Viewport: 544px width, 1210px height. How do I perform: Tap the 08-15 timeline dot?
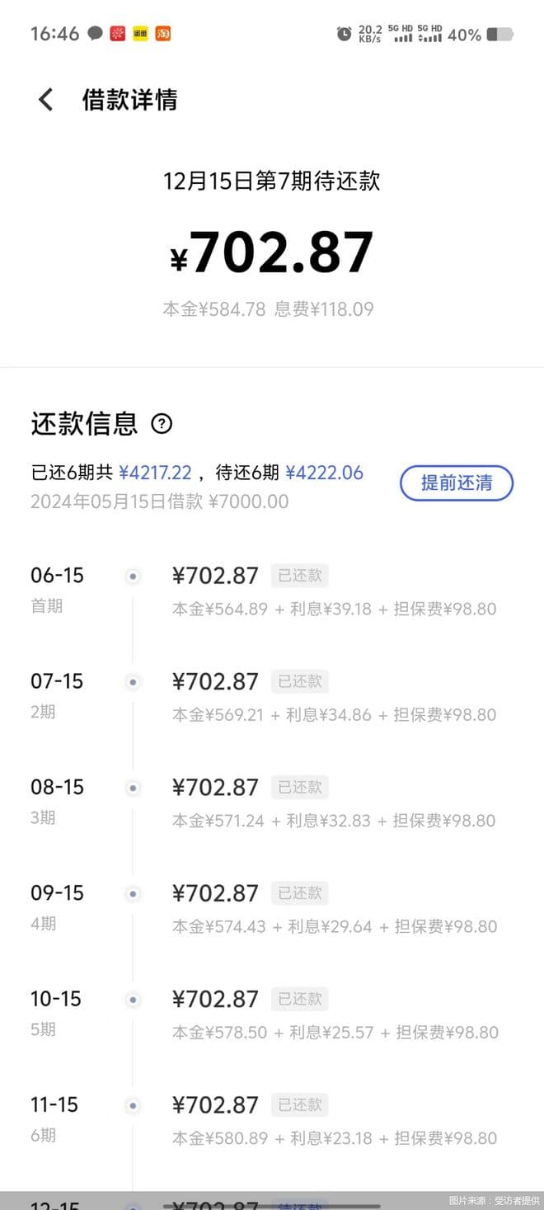pyautogui.click(x=133, y=788)
